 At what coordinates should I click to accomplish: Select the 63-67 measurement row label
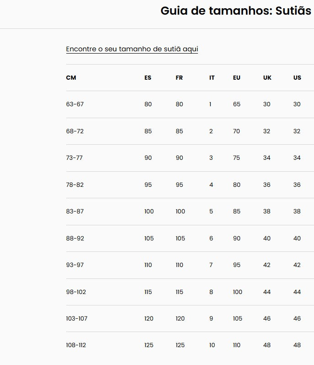point(75,104)
